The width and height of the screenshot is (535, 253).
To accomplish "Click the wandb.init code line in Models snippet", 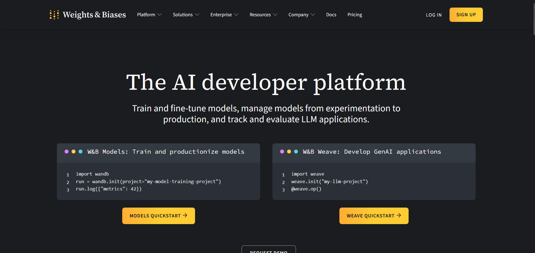I will (148, 182).
